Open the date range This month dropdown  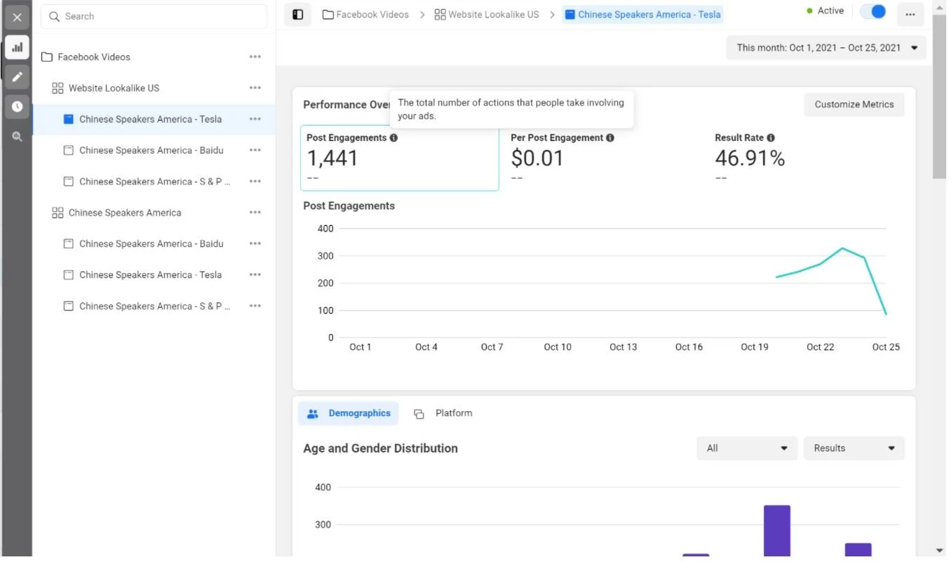pyautogui.click(x=826, y=48)
